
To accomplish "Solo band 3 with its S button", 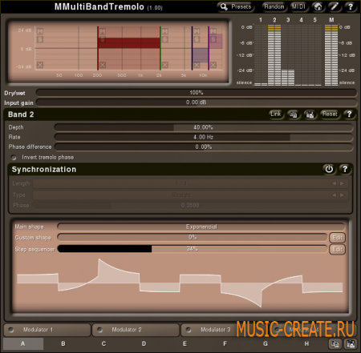I will coord(165,39).
